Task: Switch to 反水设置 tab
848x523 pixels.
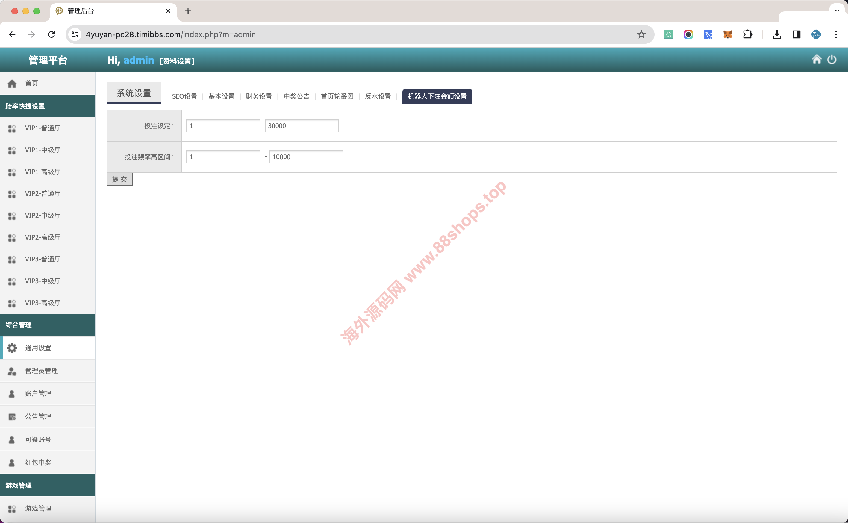Action: (378, 96)
